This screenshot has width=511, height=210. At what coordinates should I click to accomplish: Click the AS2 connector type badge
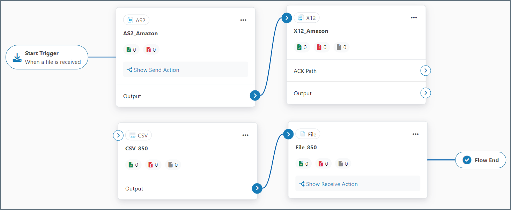pyautogui.click(x=136, y=20)
